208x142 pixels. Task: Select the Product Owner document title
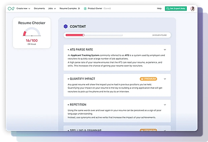pos(95,8)
